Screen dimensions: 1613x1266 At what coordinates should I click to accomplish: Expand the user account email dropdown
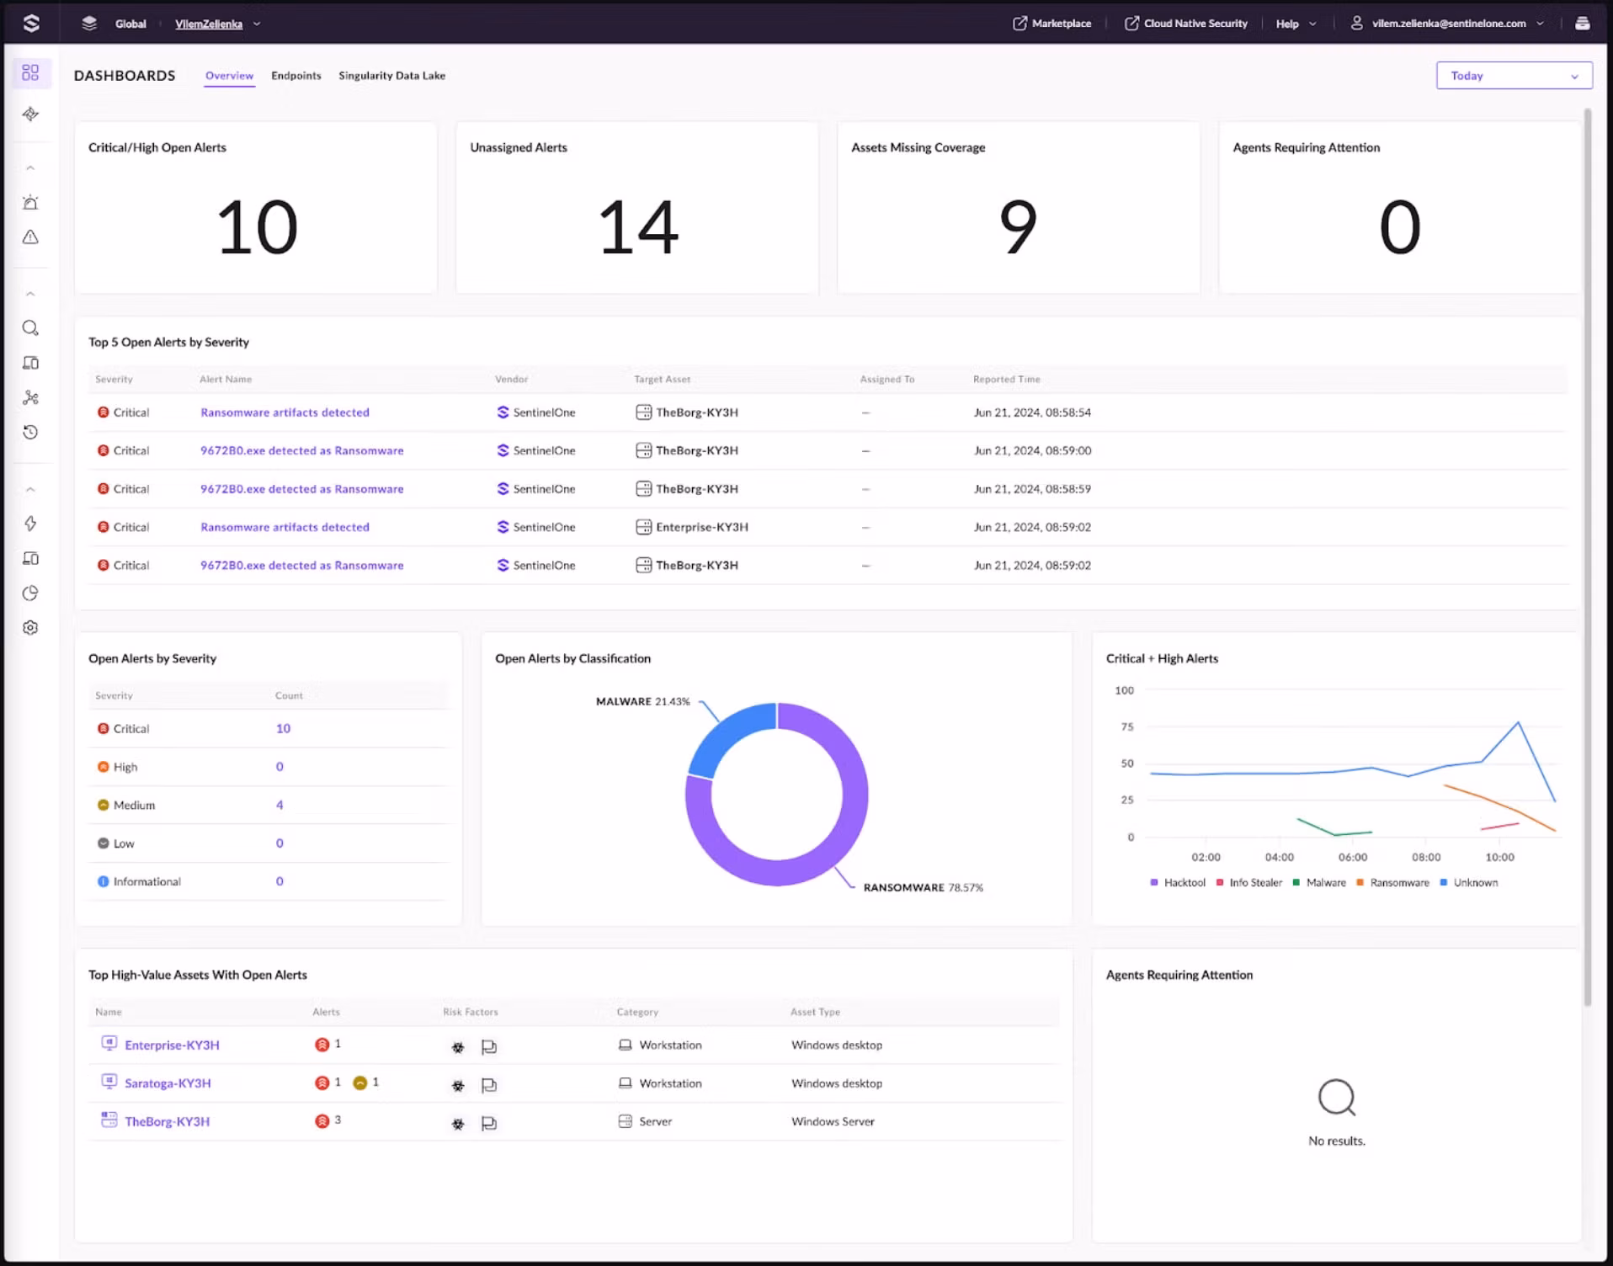1540,24
